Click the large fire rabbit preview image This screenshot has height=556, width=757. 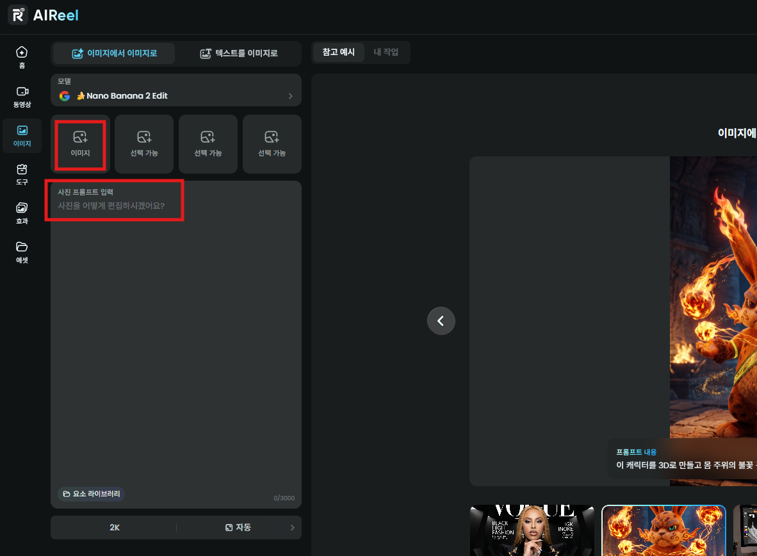[x=713, y=321]
